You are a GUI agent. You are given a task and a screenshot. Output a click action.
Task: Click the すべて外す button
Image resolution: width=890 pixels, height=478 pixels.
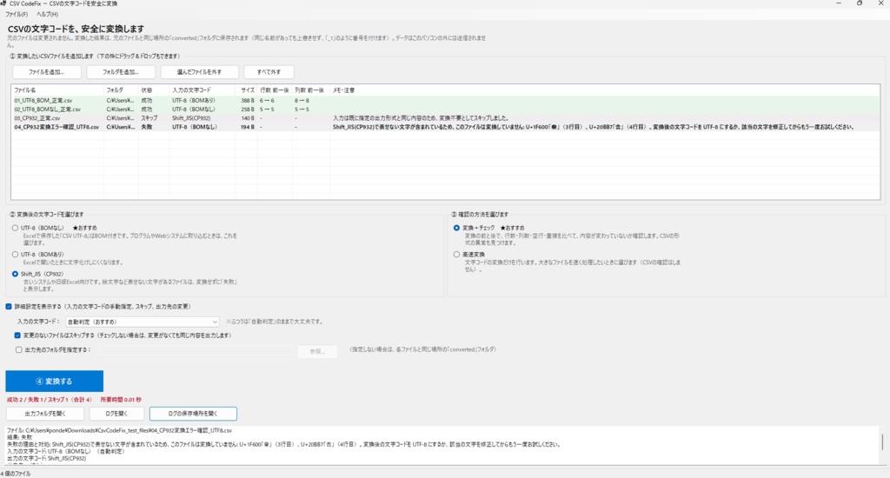click(x=269, y=72)
